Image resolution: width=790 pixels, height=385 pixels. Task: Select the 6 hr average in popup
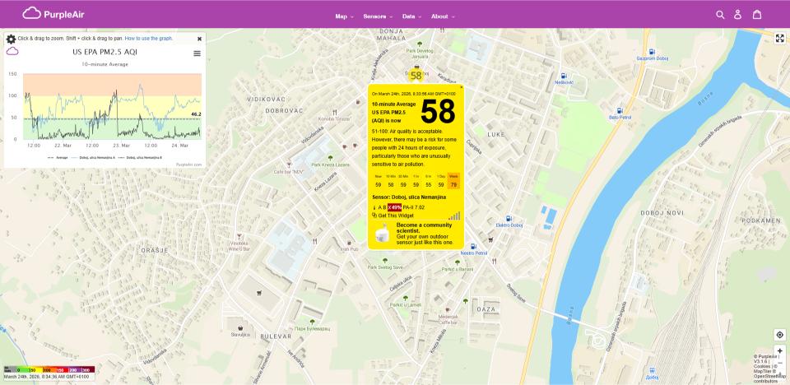(x=428, y=182)
